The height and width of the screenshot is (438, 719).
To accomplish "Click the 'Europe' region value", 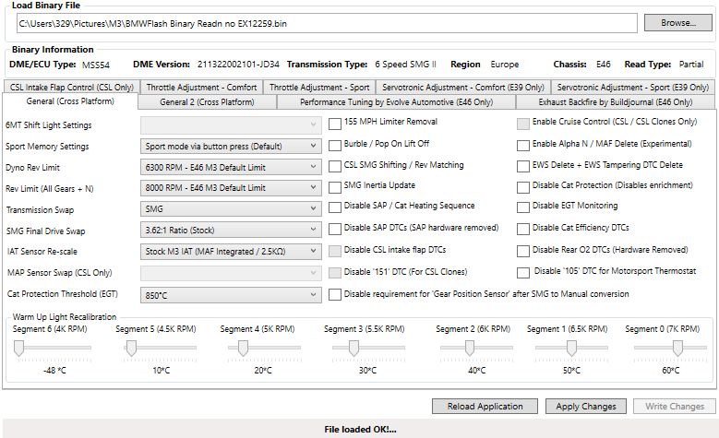I will coord(504,65).
